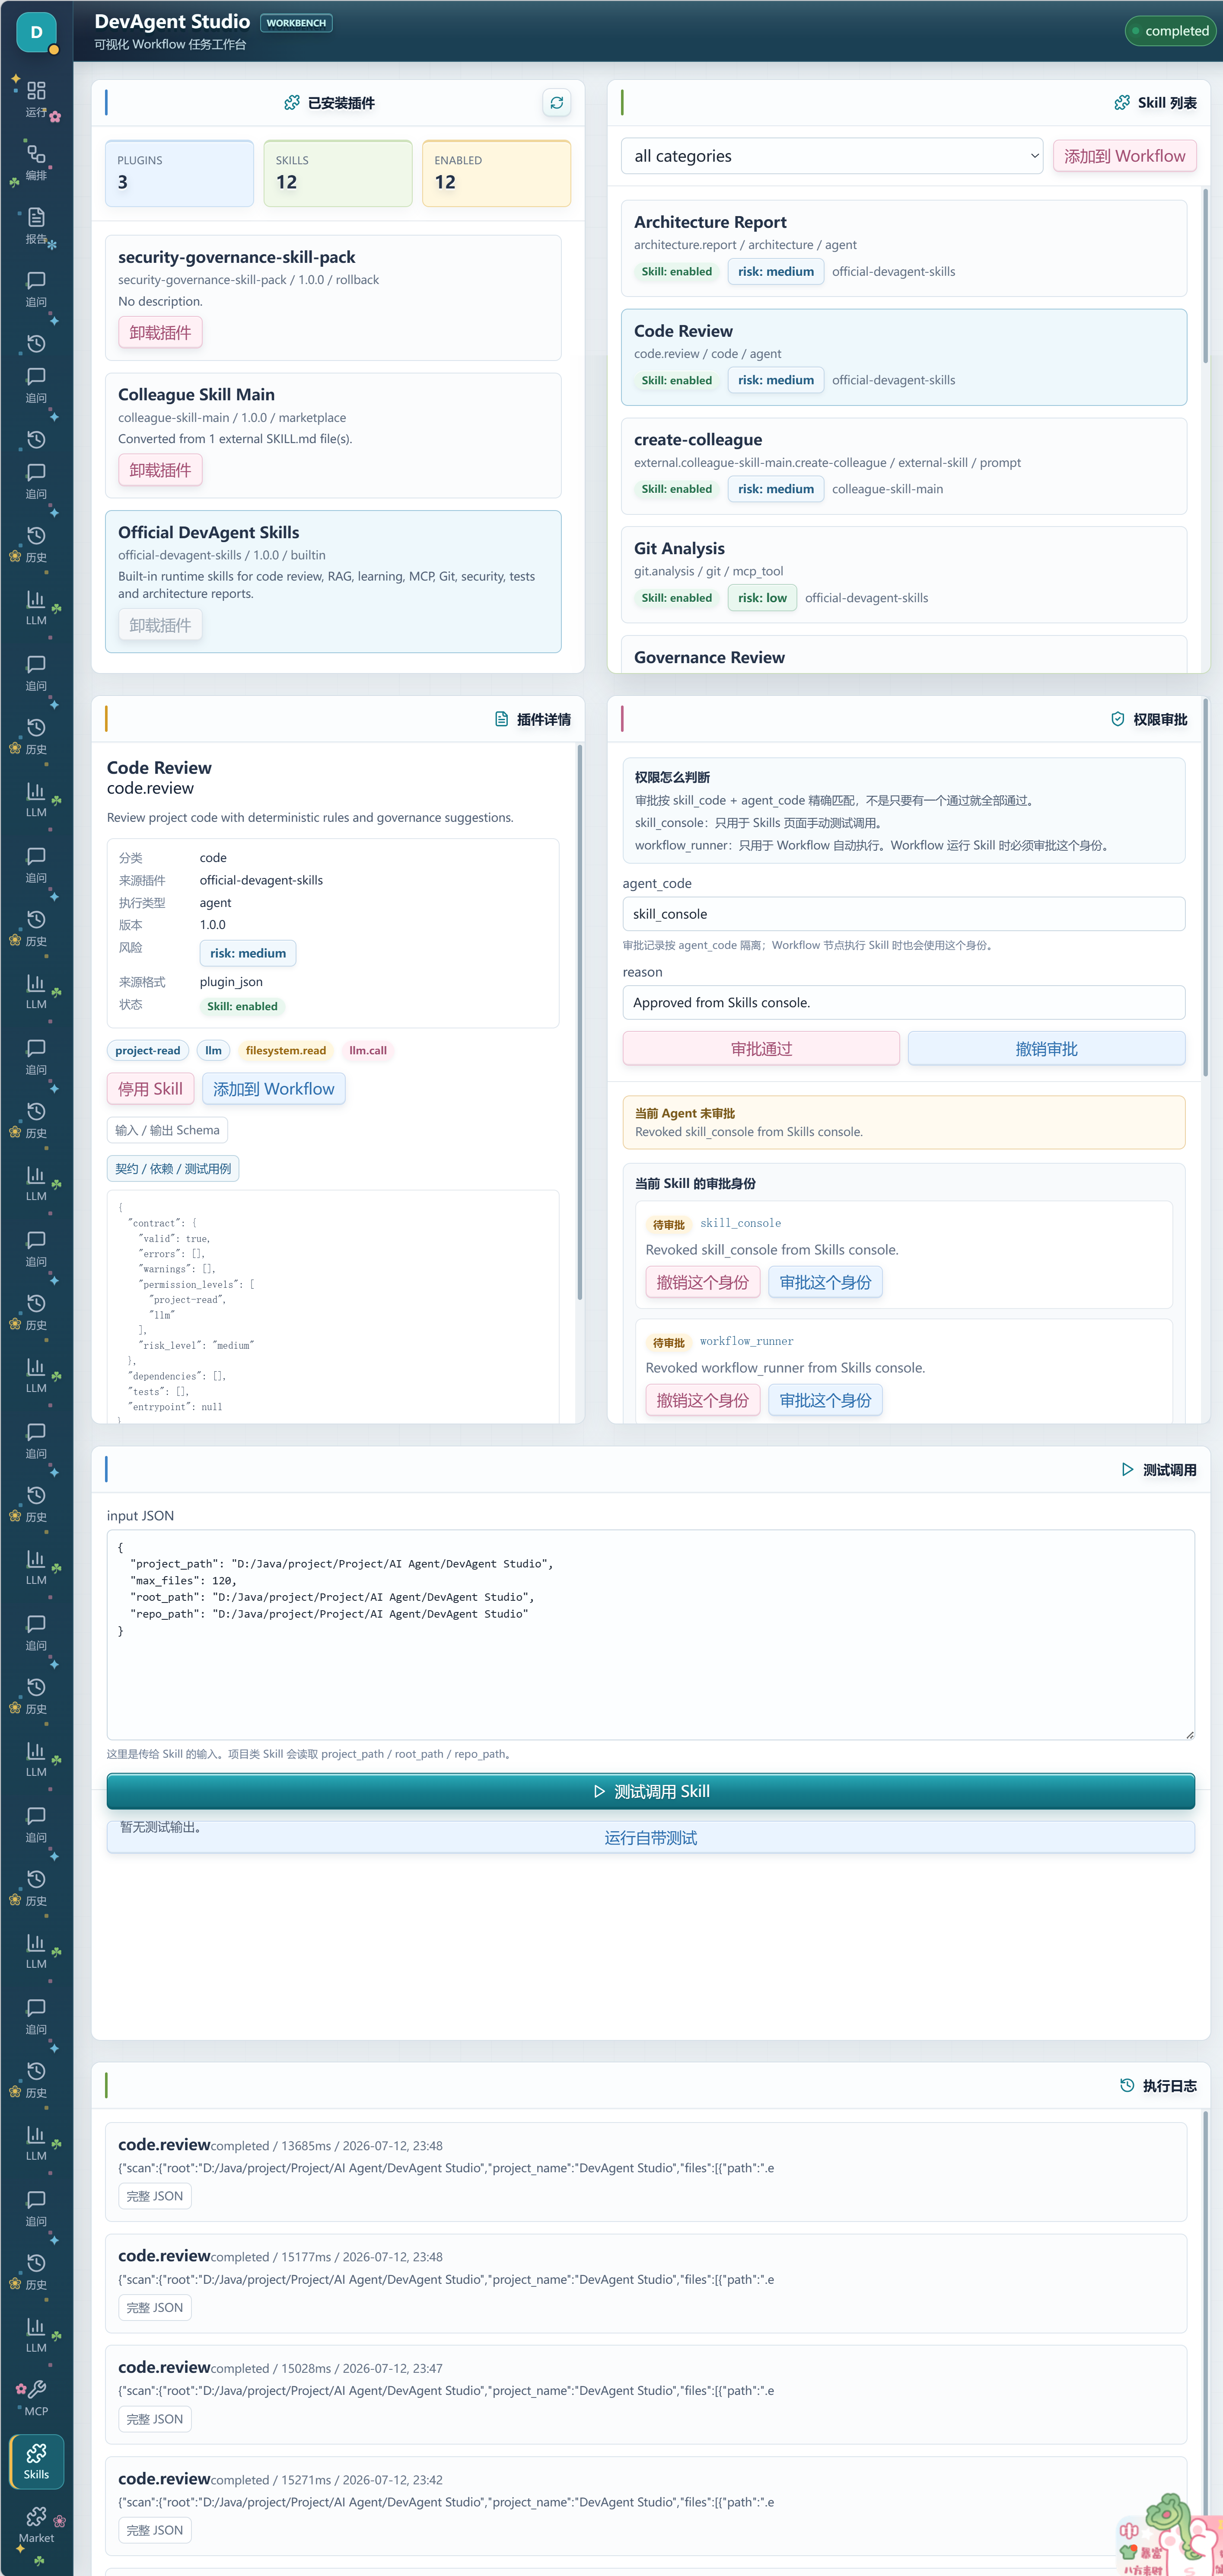Click 添加到 Workflow next to all categories
Viewport: 1223px width, 2576px height.
tap(1124, 156)
